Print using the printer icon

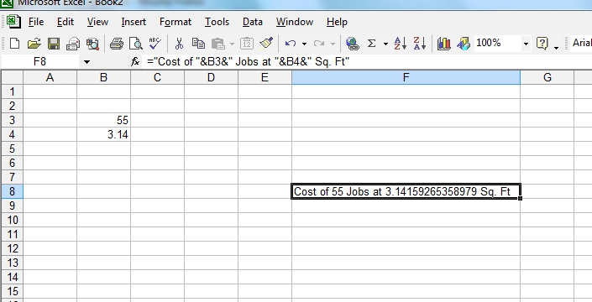click(x=116, y=44)
